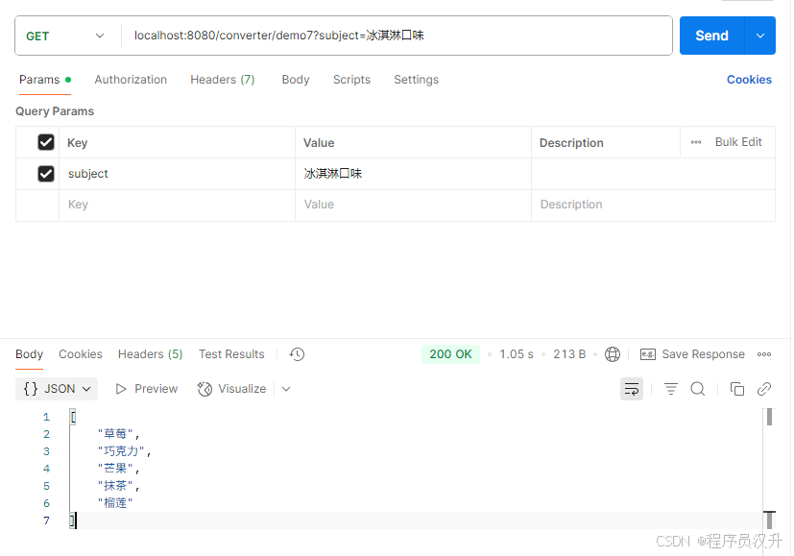
Task: Click the "抹茶" response line
Action: pos(118,486)
